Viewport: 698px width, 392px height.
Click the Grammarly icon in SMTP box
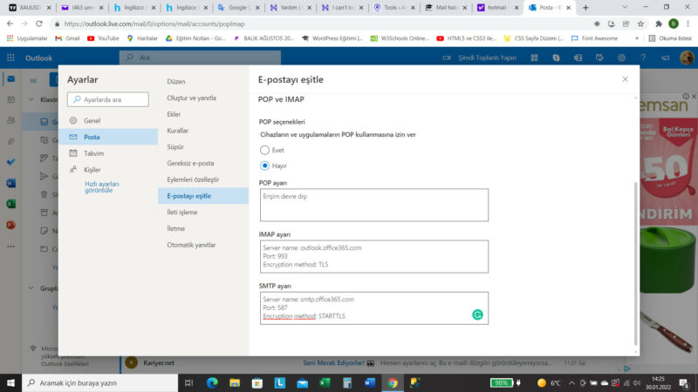coord(477,314)
